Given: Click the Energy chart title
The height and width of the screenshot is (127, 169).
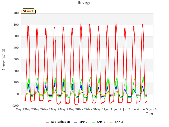Looking at the screenshot, I should 84,3.
